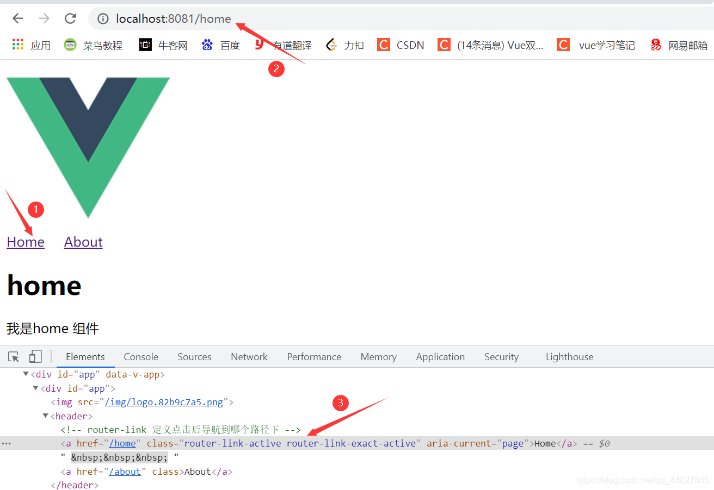Viewport: 714px width, 490px height.
Task: Open the 百度 bookmark
Action: (220, 45)
